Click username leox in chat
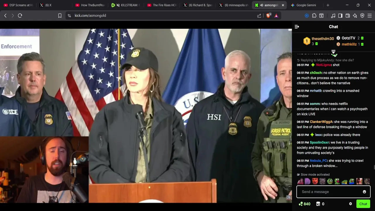Image resolution: width=375 pixels, height=211 pixels. [319, 135]
